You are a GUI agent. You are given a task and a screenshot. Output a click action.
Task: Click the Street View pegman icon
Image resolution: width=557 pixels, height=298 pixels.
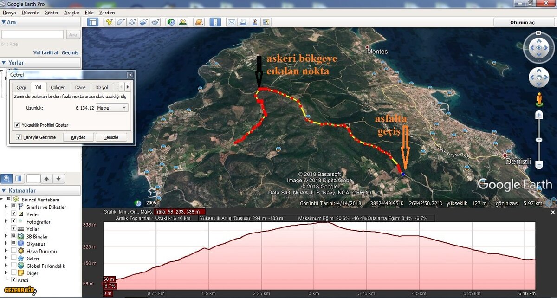[539, 99]
